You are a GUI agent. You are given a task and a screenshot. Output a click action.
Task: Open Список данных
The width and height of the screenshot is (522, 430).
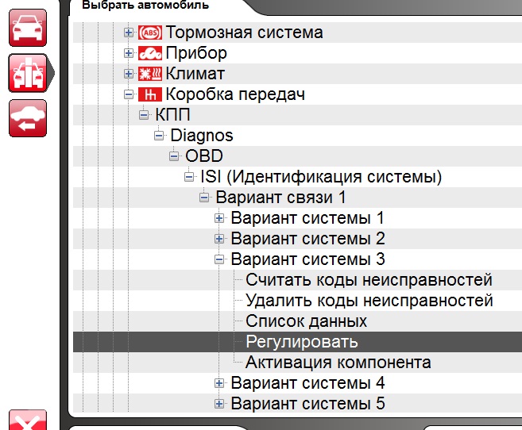(x=306, y=321)
